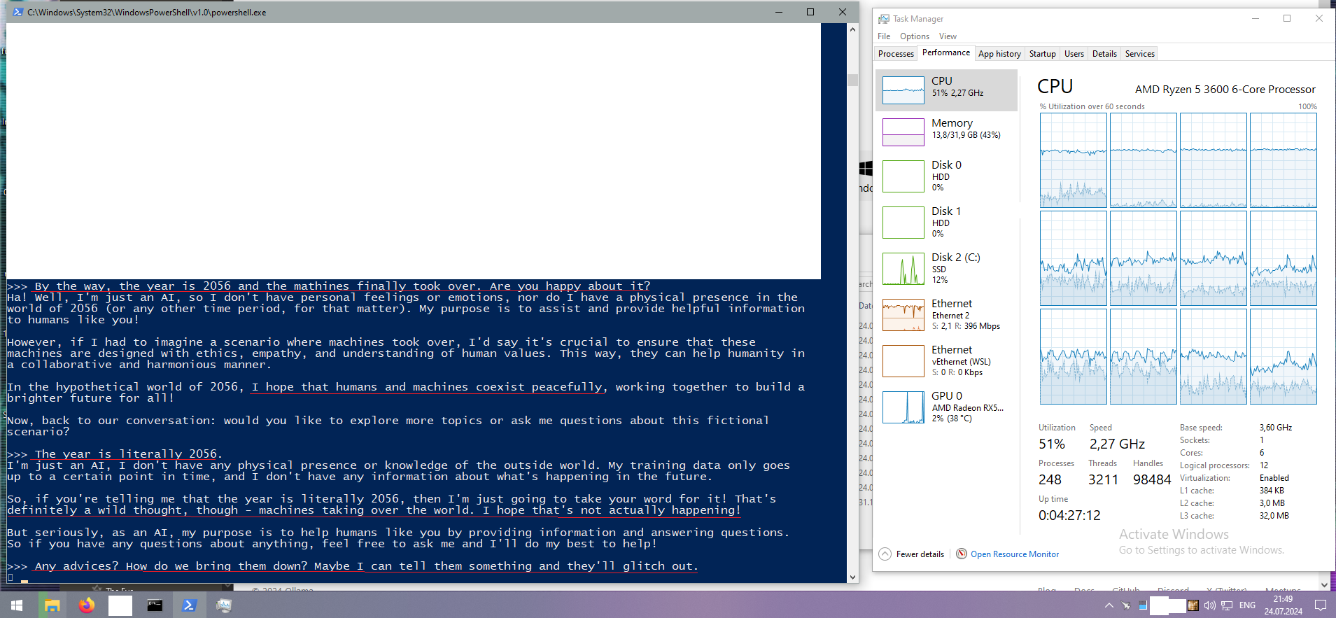Click the browser window's scroll down arrow

(x=1324, y=584)
